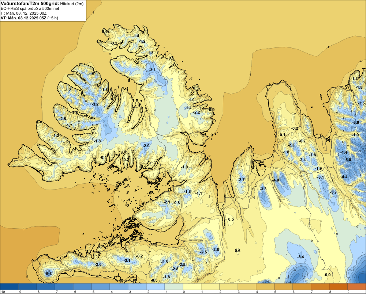Click the '-5.3' temperature value on the map
Image resolution: width=366 pixels, height=294 pixels.
click(x=48, y=274)
